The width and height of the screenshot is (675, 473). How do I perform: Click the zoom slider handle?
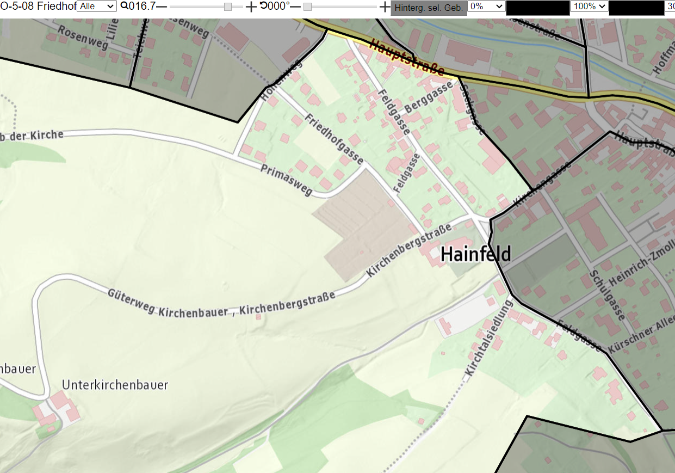point(228,7)
